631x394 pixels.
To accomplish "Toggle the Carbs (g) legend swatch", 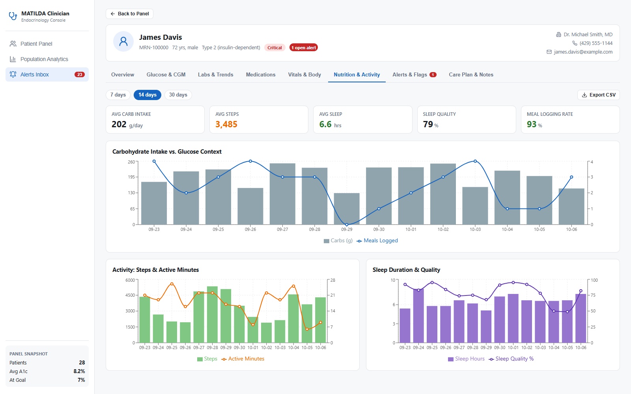I will 327,241.
